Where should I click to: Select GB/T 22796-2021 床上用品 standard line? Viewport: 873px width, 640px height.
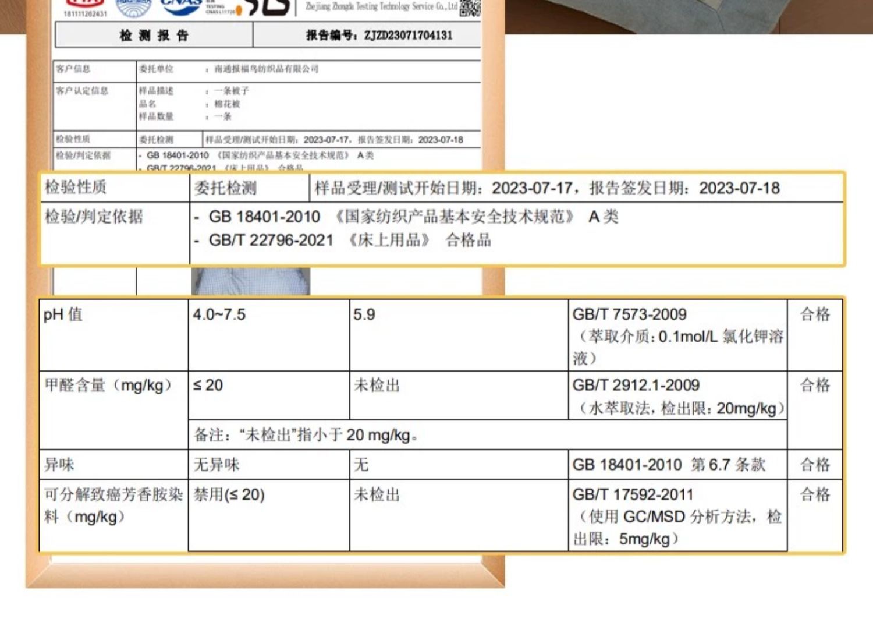pyautogui.click(x=342, y=240)
